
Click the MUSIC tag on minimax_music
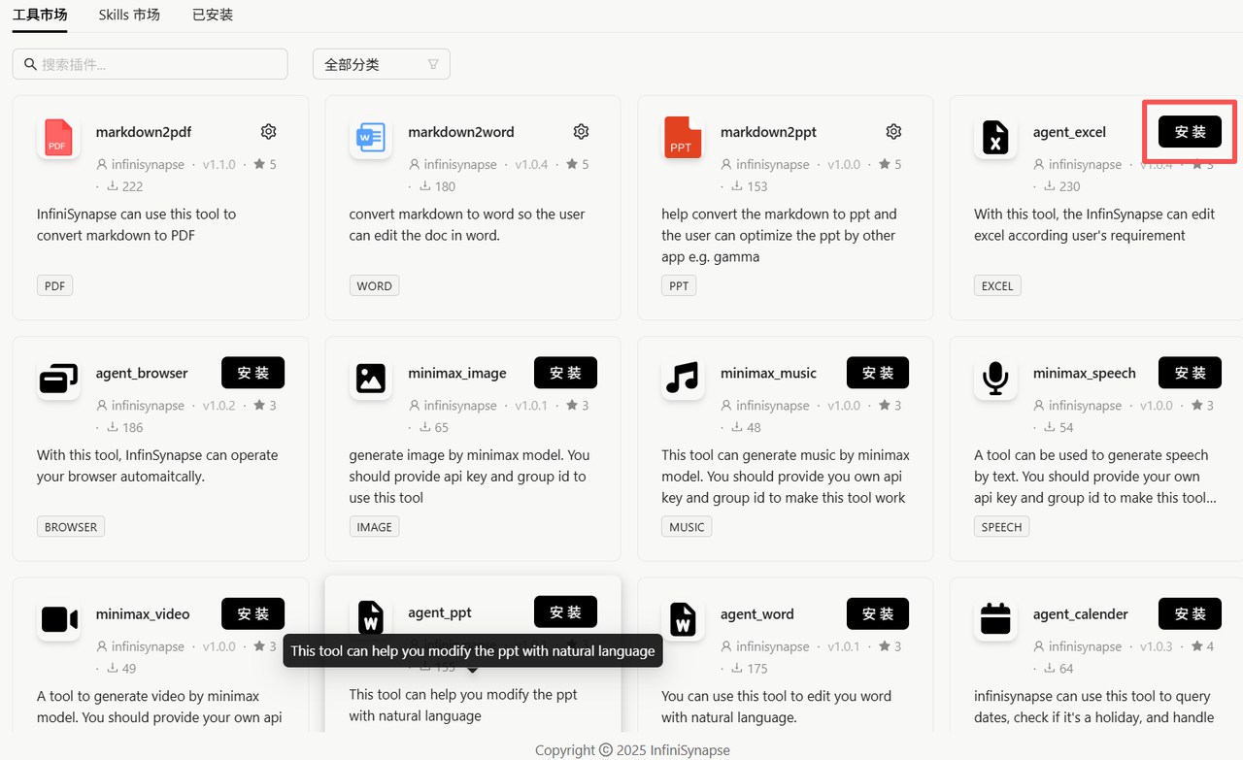[687, 527]
